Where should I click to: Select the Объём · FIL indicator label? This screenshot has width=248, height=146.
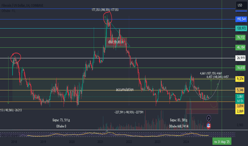[x=9, y=11]
